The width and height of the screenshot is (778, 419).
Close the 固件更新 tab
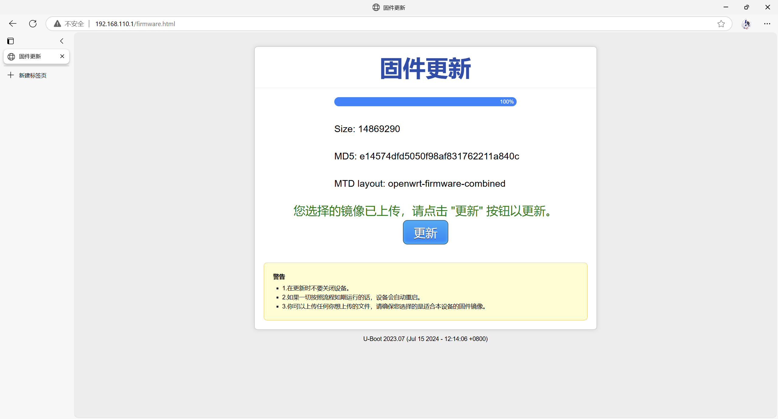click(62, 56)
